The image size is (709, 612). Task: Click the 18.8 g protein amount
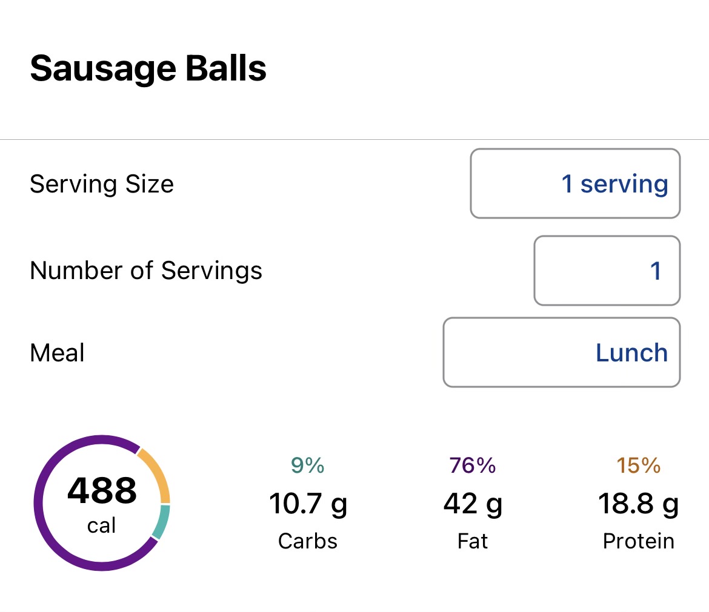point(639,504)
